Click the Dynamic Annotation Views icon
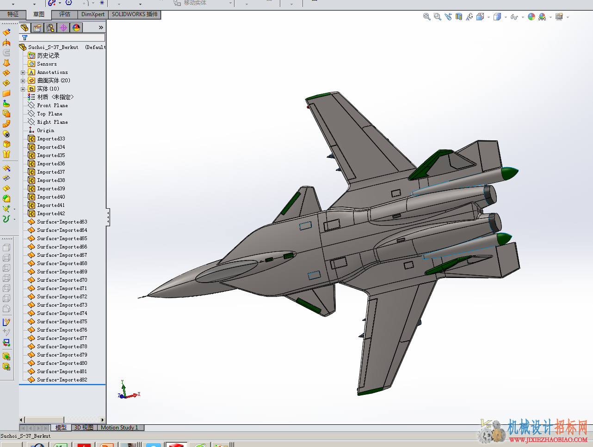Screen dimensions: 593x447 (x=469, y=17)
